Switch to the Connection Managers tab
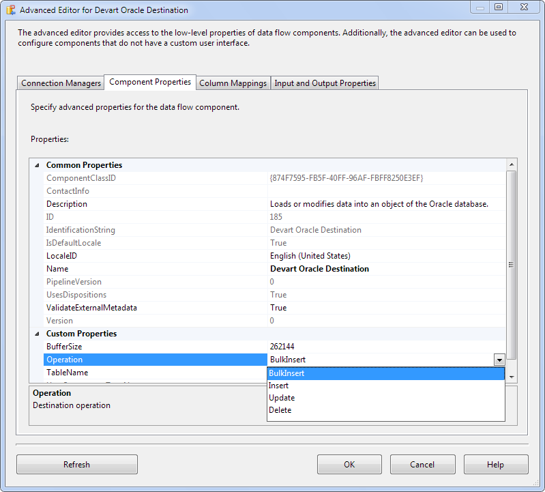Viewport: 545px width, 492px height. [x=61, y=83]
